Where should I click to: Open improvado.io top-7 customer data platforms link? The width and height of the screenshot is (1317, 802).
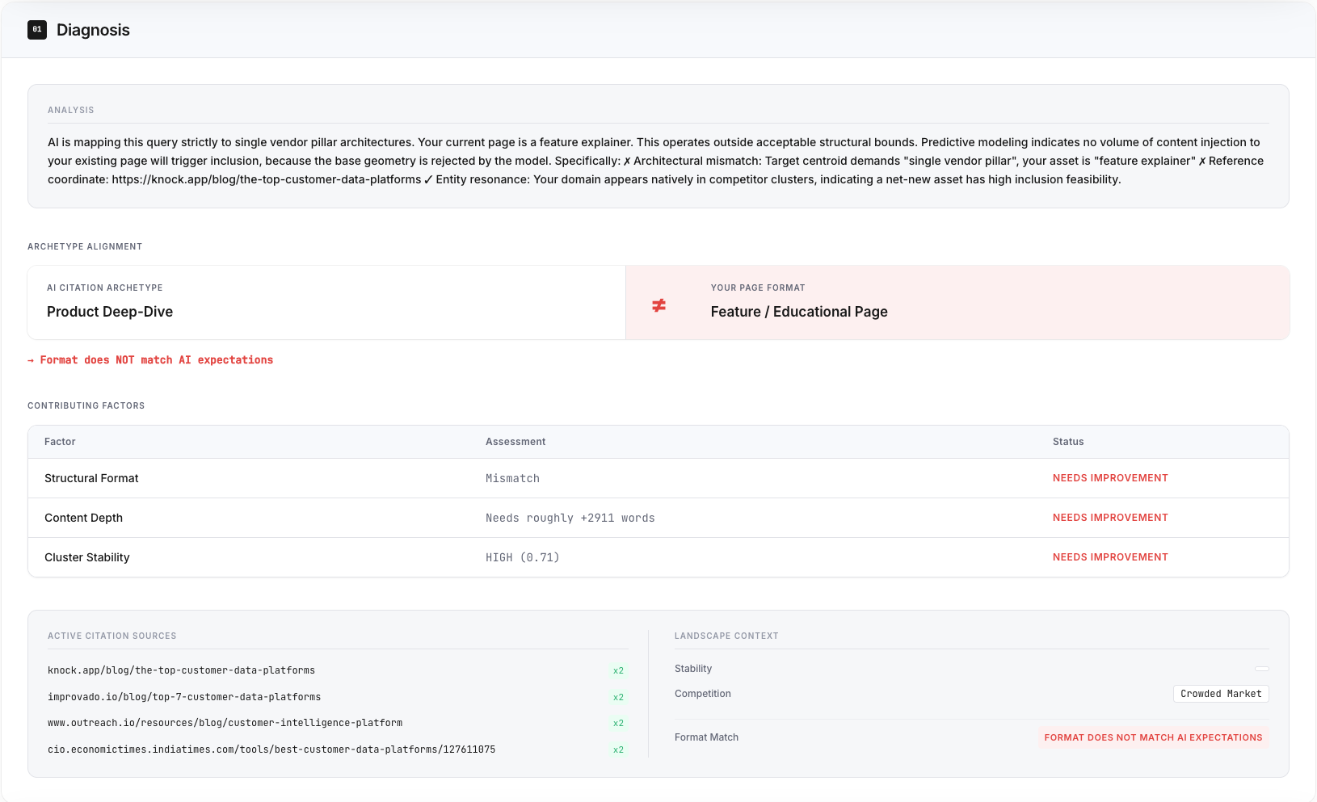(x=184, y=697)
